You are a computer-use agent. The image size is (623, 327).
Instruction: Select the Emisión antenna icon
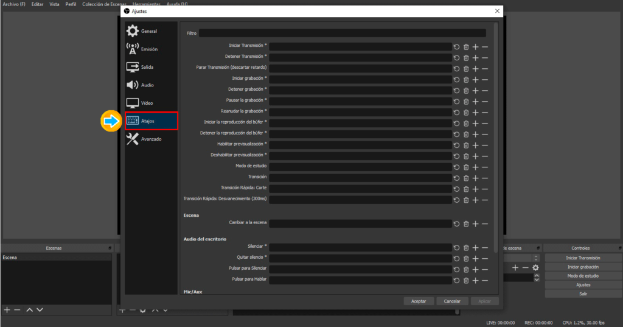coord(132,49)
